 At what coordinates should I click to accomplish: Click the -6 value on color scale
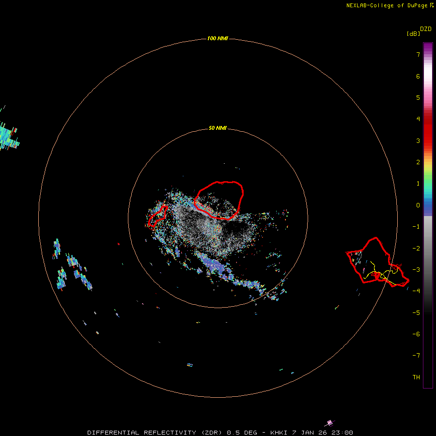point(416,334)
